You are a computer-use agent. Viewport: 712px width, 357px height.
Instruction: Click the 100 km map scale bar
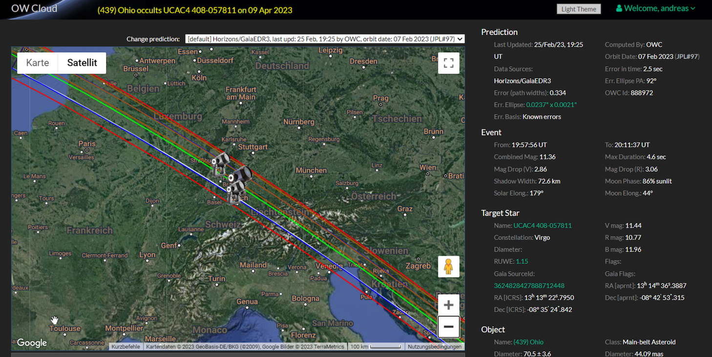375,347
